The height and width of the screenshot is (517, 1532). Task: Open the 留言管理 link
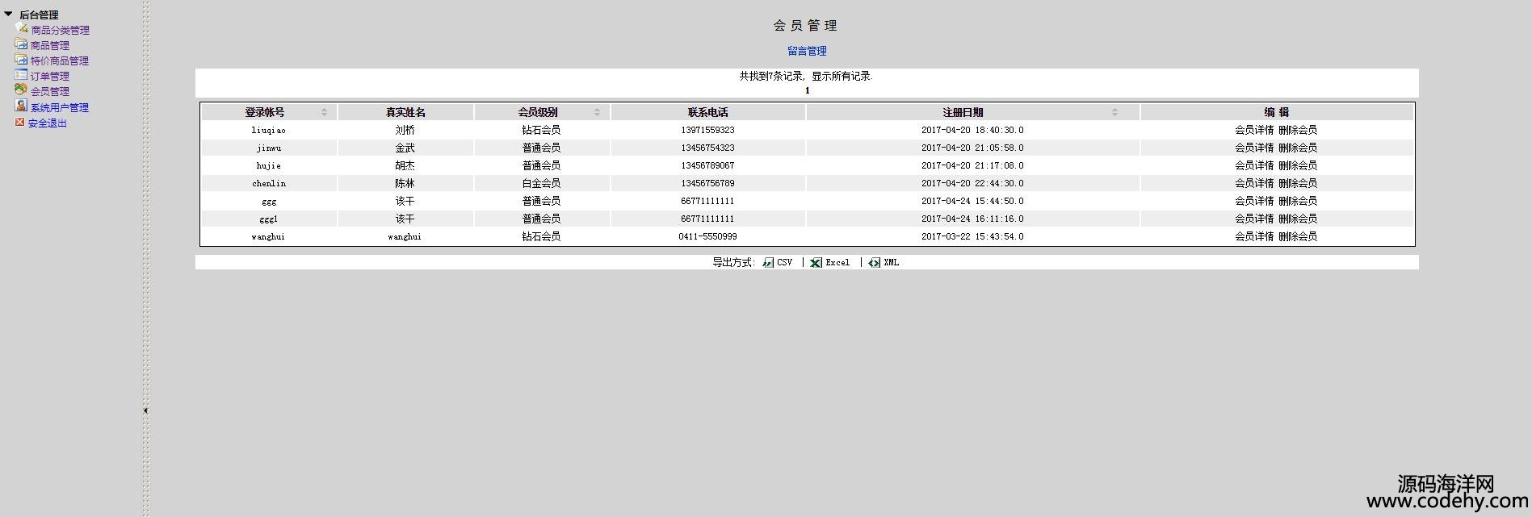(806, 51)
